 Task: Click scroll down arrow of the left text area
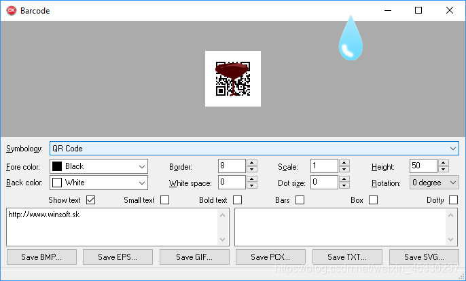(x=223, y=239)
